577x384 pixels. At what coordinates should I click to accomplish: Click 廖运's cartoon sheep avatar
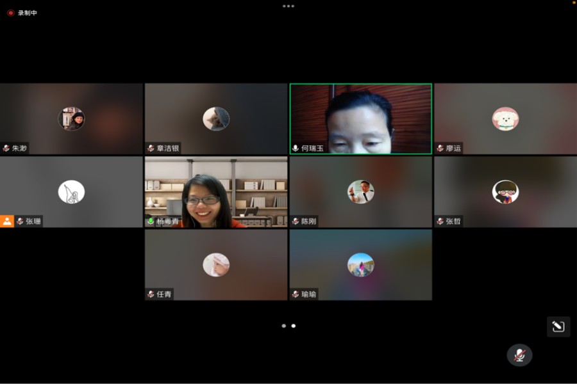505,118
